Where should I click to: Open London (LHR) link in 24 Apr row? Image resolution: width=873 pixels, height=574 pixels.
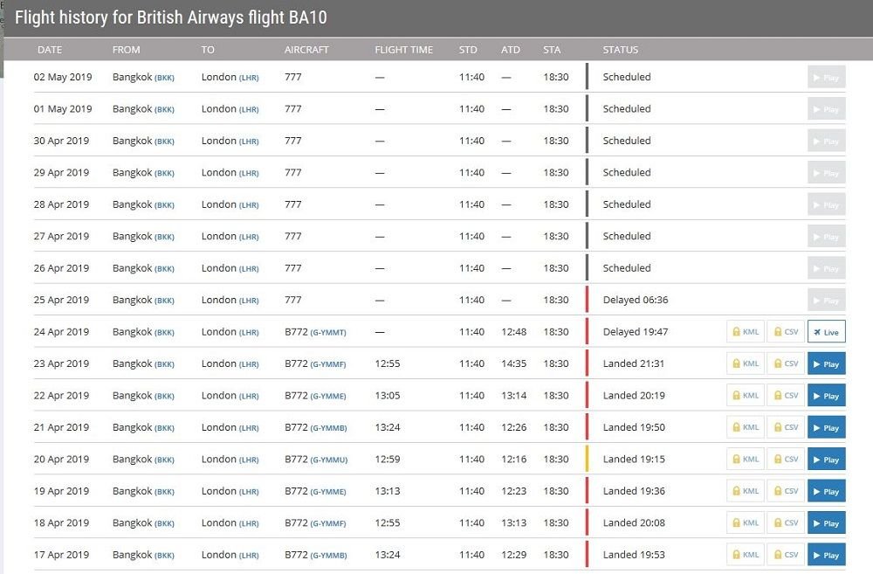(x=230, y=332)
